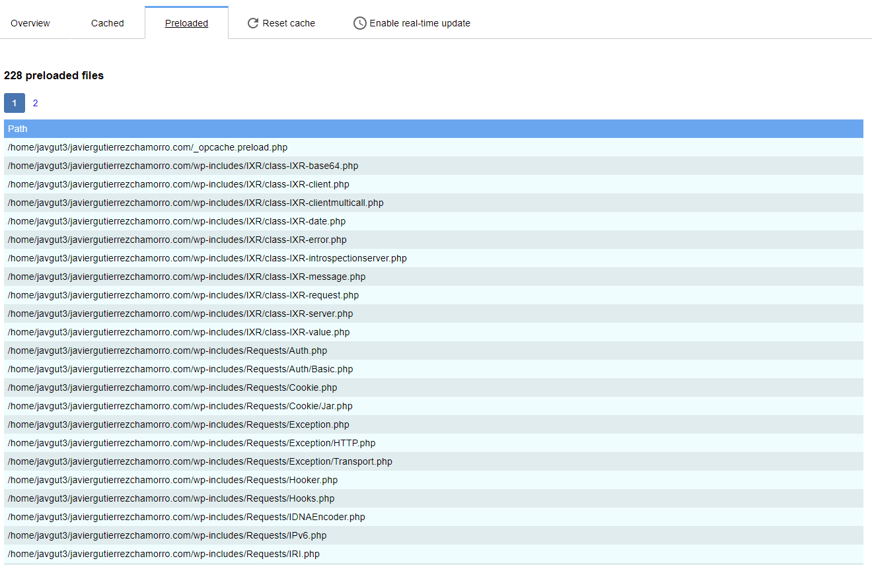The height and width of the screenshot is (565, 872).
Task: Click the Path column header
Action: click(18, 129)
